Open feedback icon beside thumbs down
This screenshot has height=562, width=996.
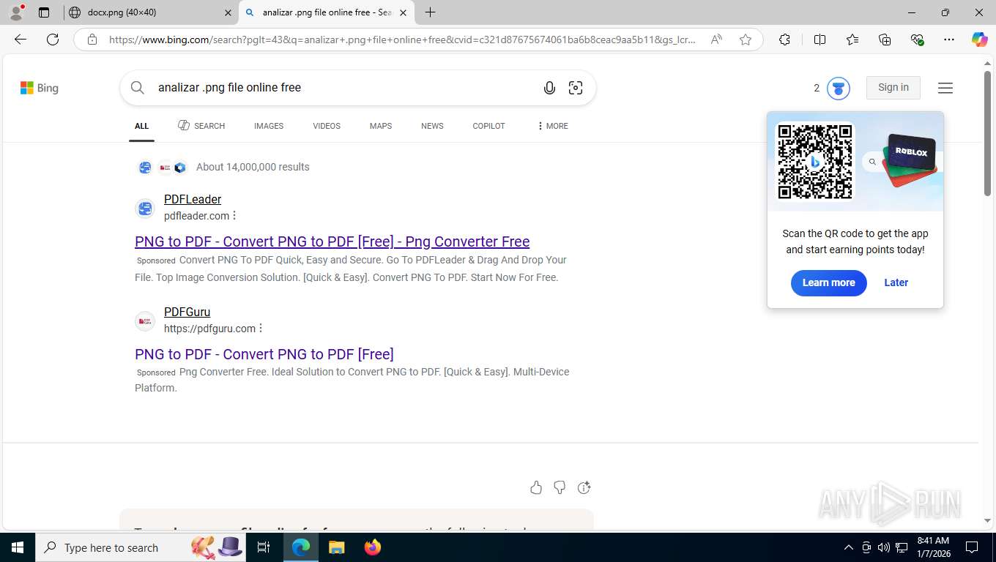(x=584, y=487)
